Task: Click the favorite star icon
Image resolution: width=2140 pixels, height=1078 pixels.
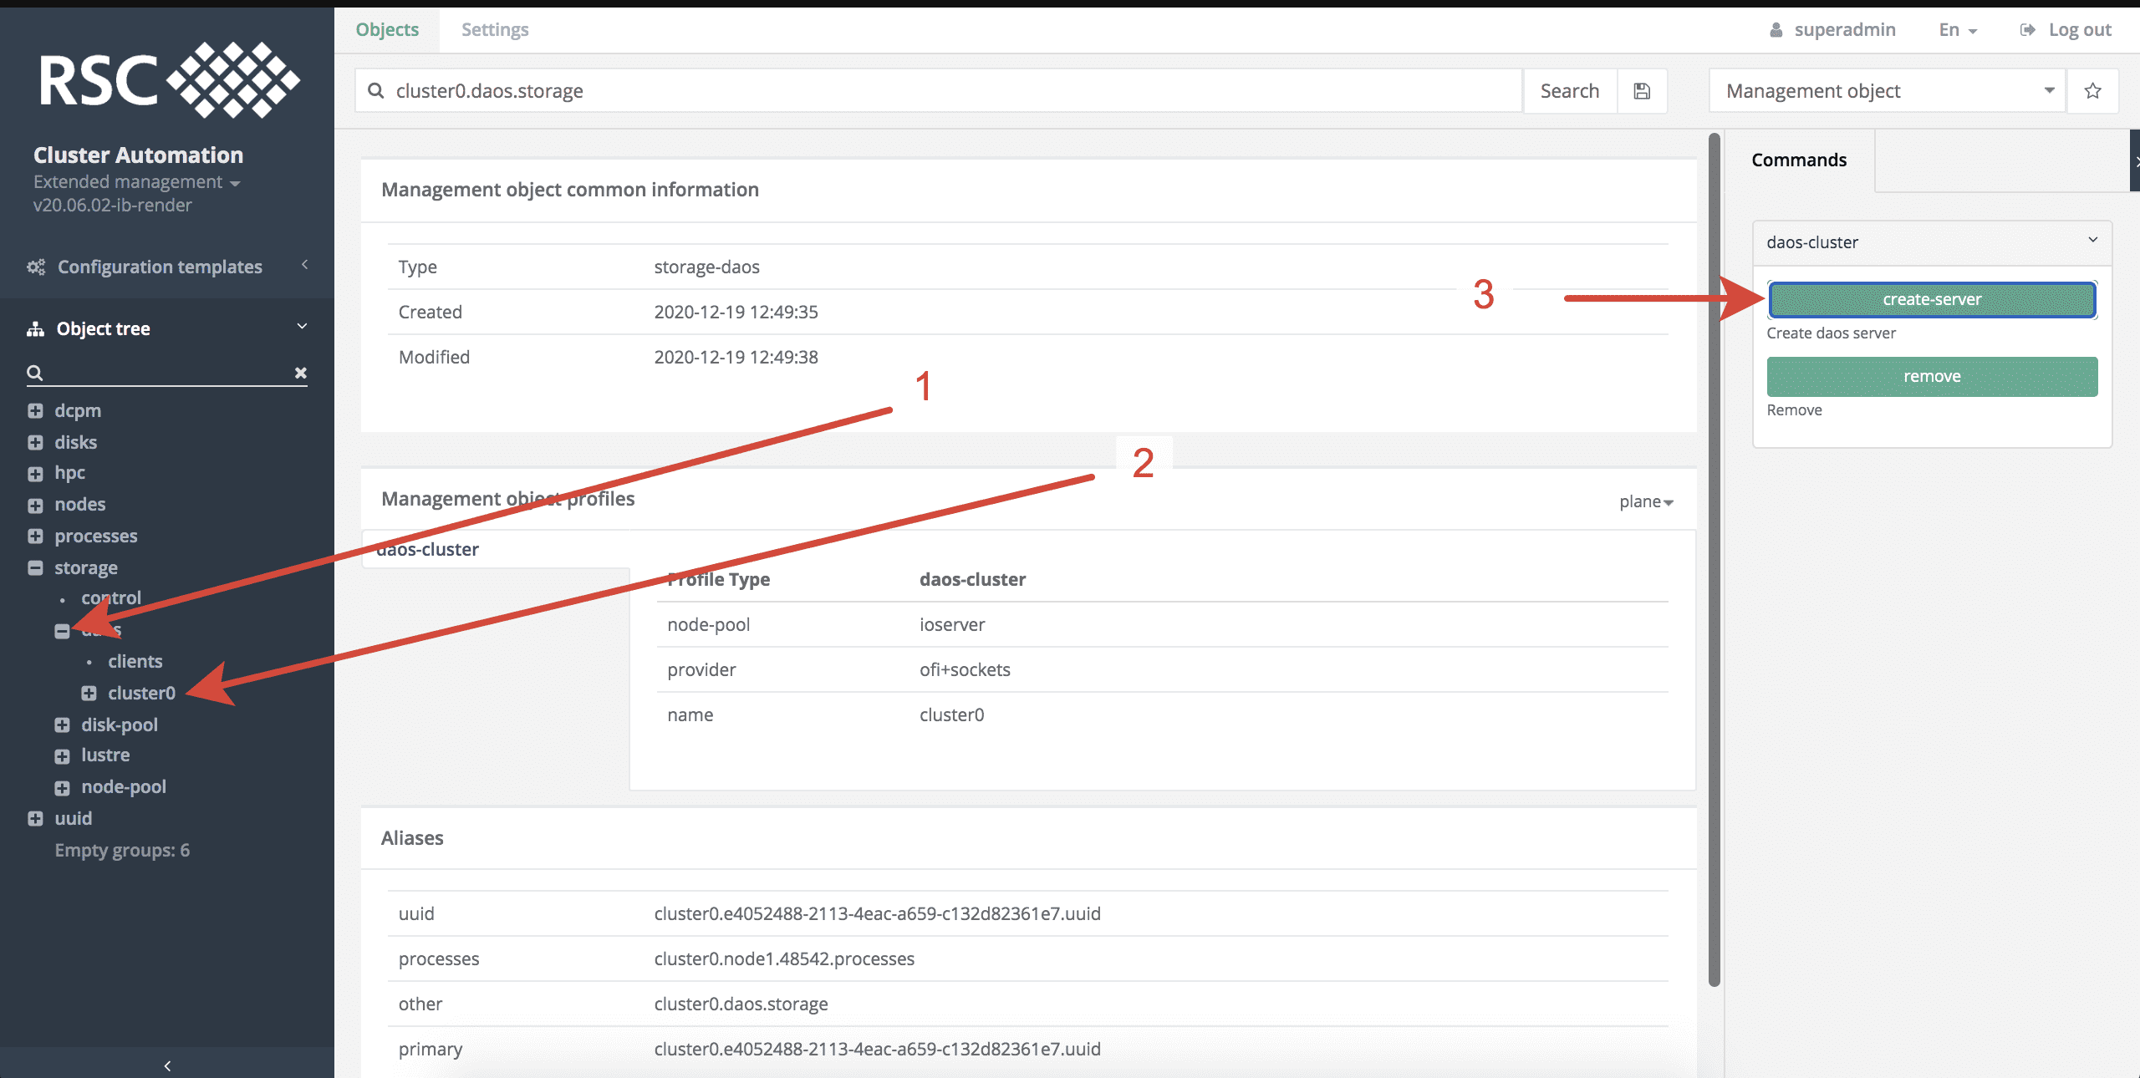Action: pyautogui.click(x=2092, y=91)
